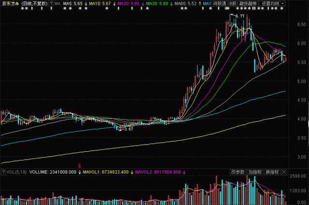Click the 京东方A stock name
Viewport: 309px width, 205px height.
point(10,3)
